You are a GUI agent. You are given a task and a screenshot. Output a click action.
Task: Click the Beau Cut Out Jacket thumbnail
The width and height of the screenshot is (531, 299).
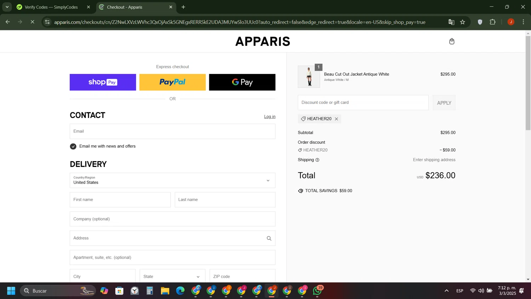(x=309, y=77)
